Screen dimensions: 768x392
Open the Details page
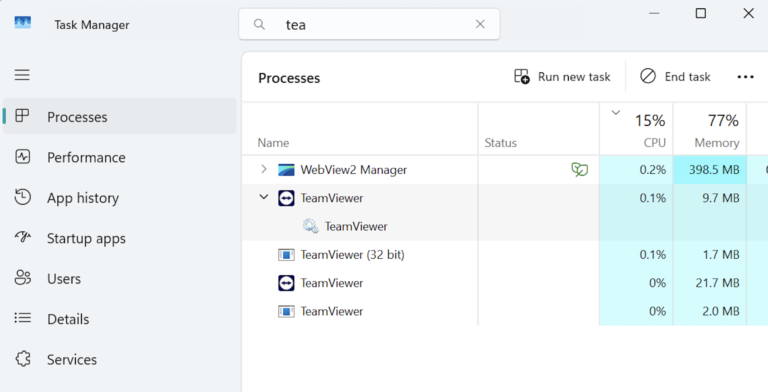pyautogui.click(x=119, y=319)
